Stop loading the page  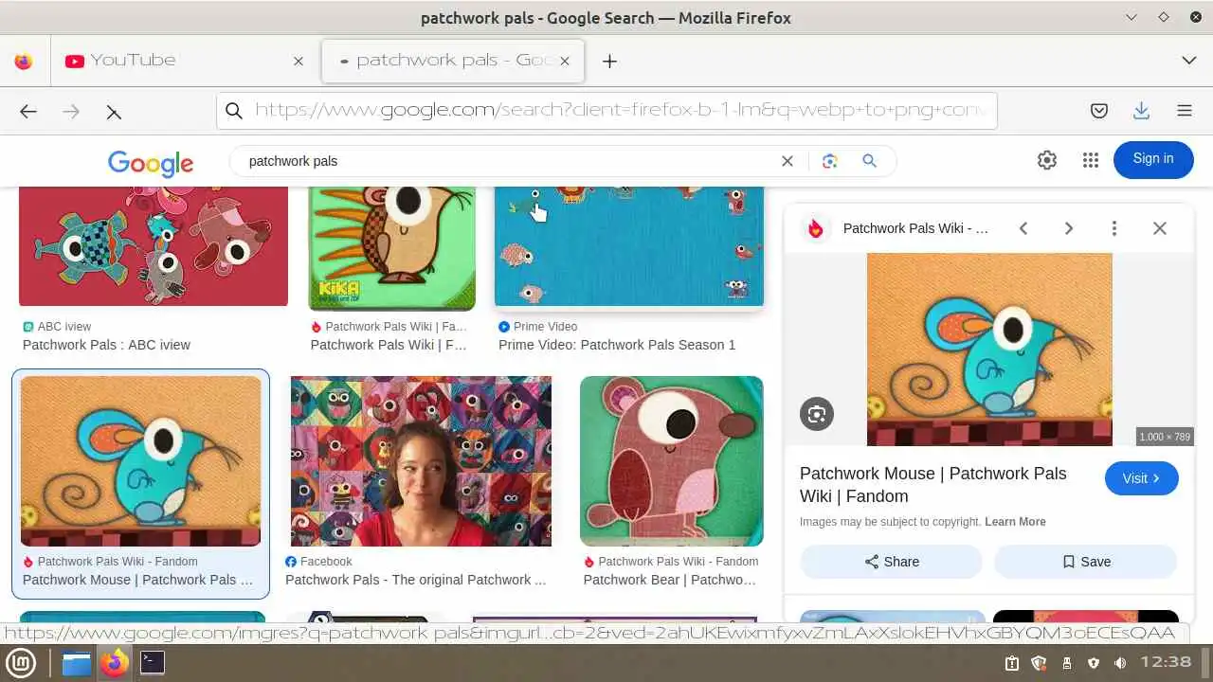(x=114, y=112)
